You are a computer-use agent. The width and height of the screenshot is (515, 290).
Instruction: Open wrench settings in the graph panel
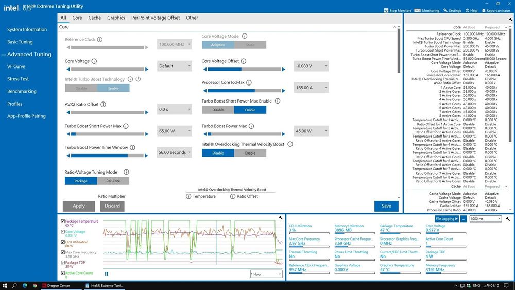click(281, 218)
